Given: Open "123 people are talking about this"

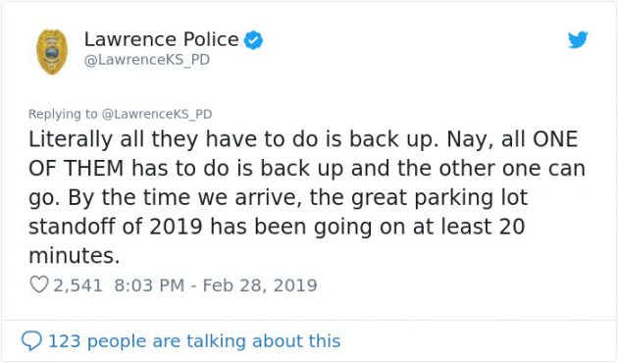Looking at the screenshot, I should tap(194, 341).
